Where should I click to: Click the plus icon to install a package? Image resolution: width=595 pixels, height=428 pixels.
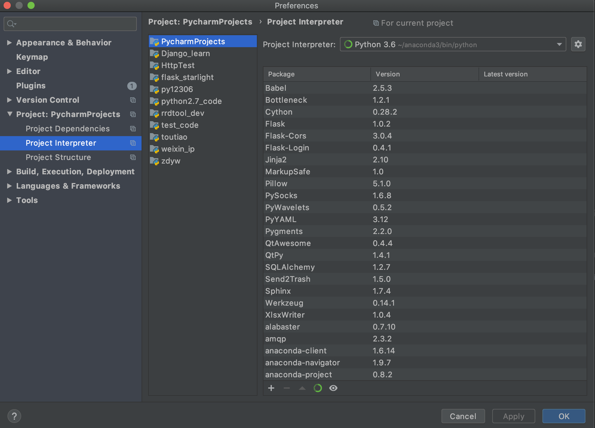coord(271,388)
